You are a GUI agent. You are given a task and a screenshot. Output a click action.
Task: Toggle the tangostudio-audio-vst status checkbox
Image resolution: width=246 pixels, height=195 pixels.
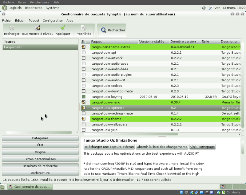point(84,80)
